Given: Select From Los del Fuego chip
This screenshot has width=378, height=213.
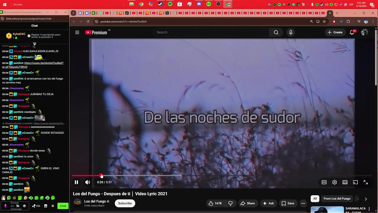Looking at the screenshot, I should (x=337, y=199).
